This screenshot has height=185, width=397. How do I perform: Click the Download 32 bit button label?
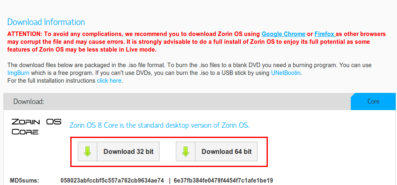(x=128, y=151)
